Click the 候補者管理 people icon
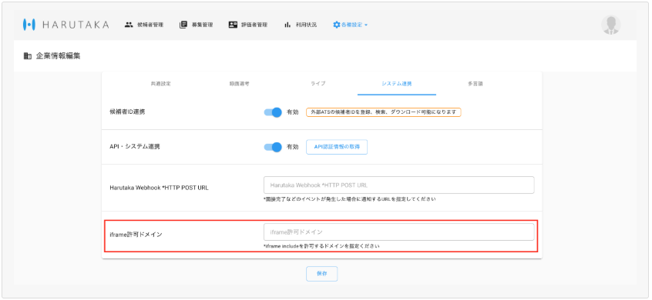 click(x=129, y=25)
